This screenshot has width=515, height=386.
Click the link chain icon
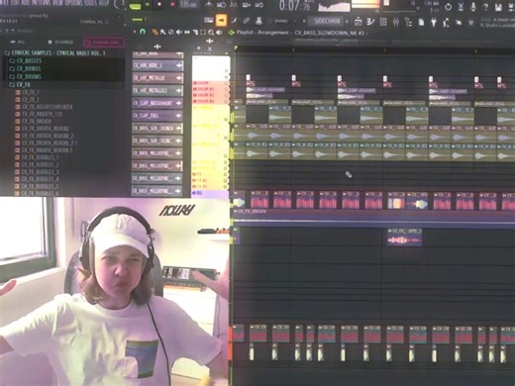tap(246, 21)
